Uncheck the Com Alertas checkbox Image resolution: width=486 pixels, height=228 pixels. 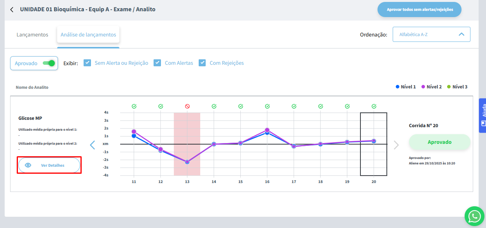point(157,63)
